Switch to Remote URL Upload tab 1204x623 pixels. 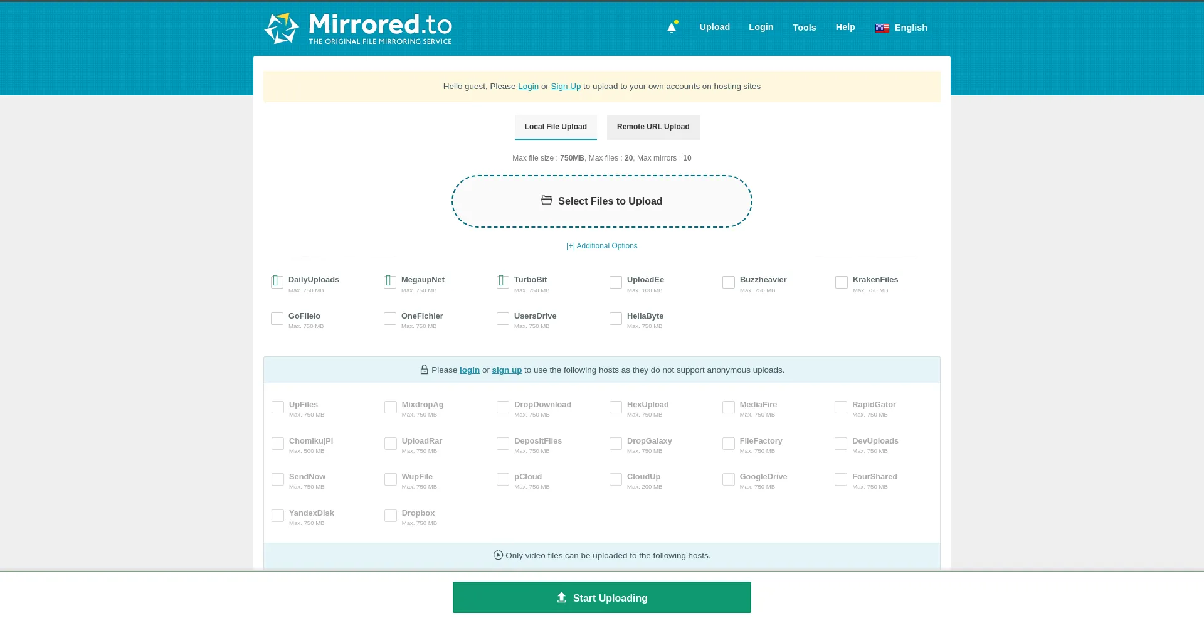tap(653, 127)
